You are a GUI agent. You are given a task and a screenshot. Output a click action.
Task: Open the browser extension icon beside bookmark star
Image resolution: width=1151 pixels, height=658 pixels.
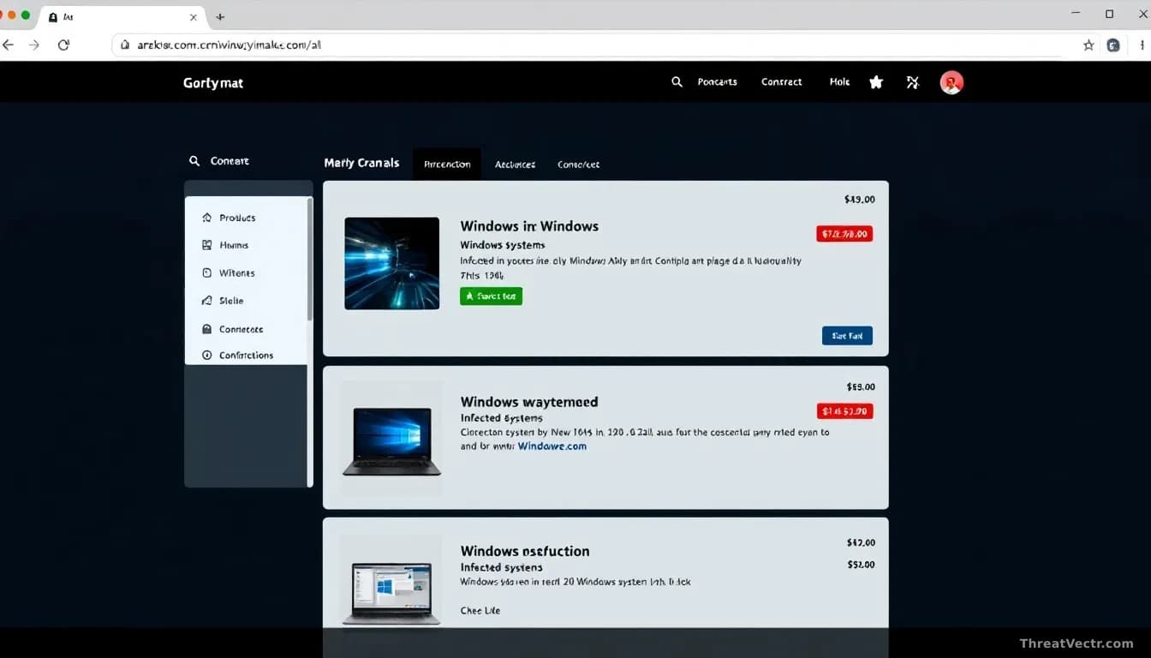[1113, 45]
